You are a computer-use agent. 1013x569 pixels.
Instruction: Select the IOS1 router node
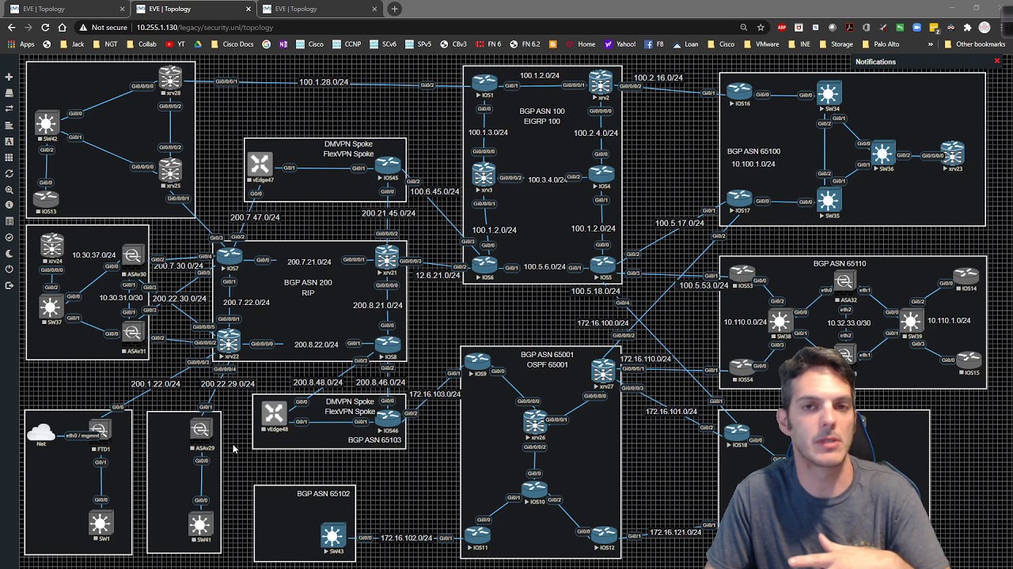[484, 82]
